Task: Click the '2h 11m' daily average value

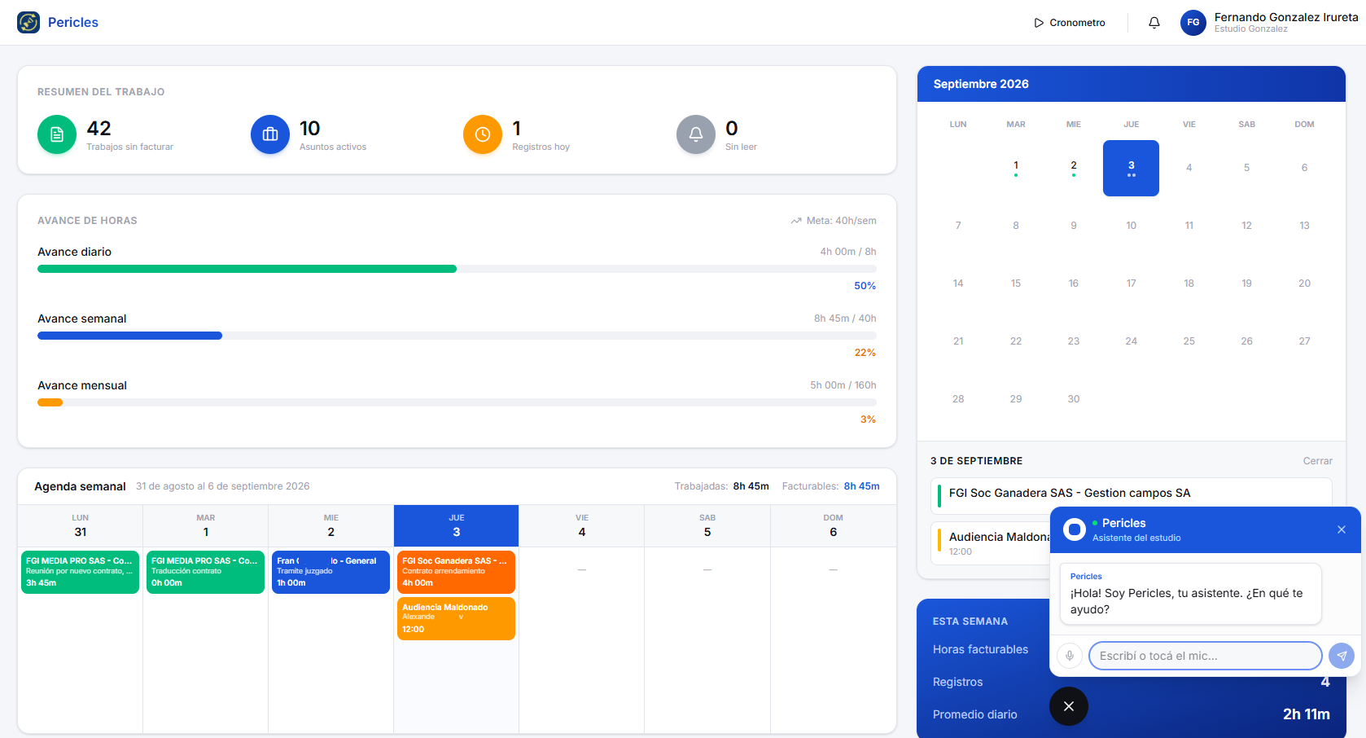Action: 1307,714
